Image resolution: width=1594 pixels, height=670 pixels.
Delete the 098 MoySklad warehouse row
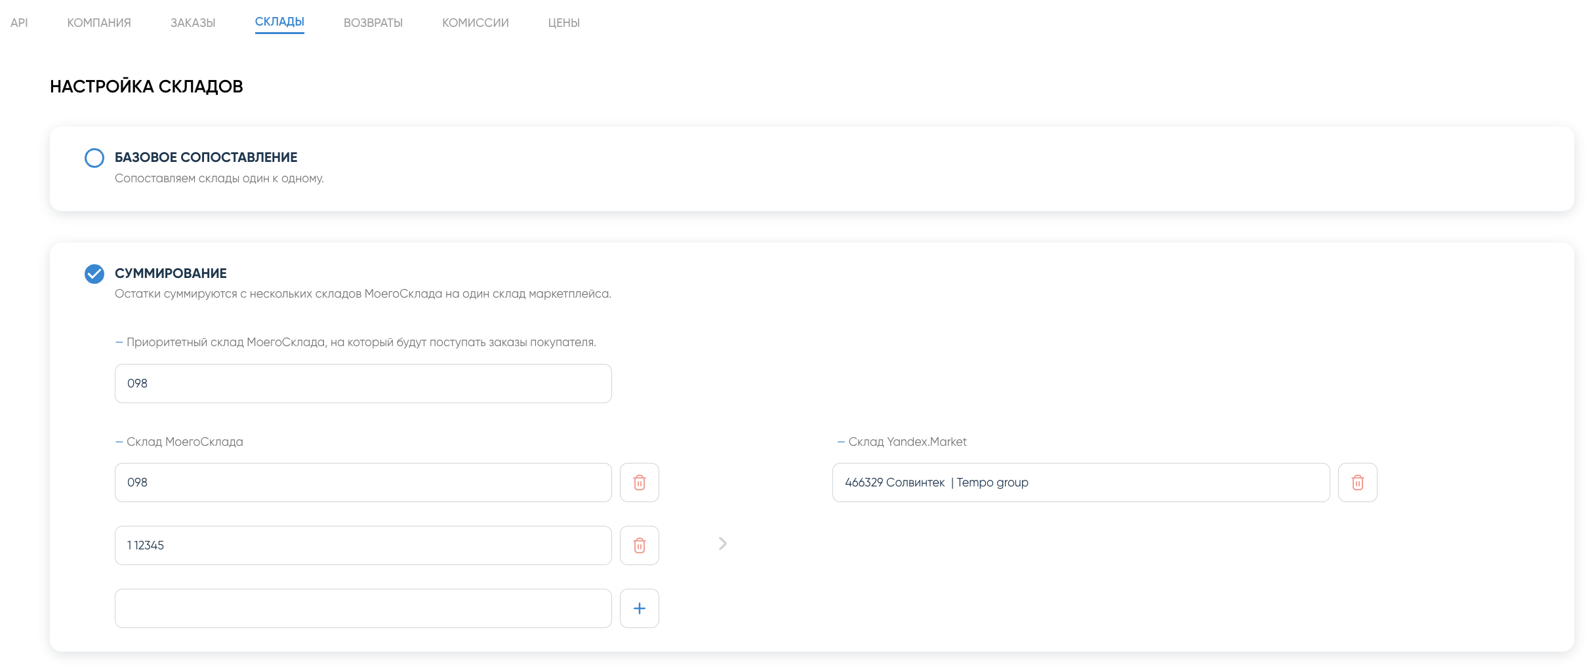pos(639,483)
